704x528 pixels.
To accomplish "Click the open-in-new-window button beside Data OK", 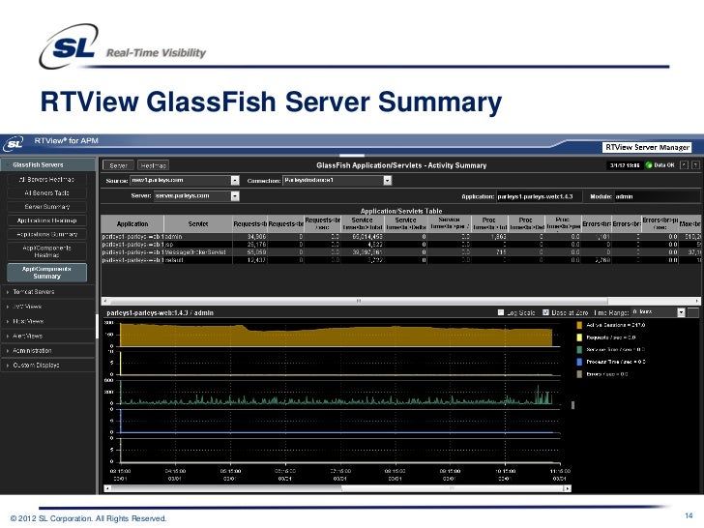I will pos(684,165).
